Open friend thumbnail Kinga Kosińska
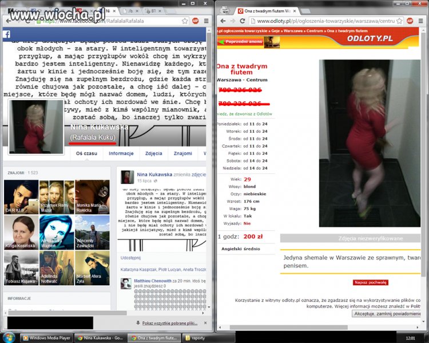The width and height of the screenshot is (429, 343). pos(21,233)
